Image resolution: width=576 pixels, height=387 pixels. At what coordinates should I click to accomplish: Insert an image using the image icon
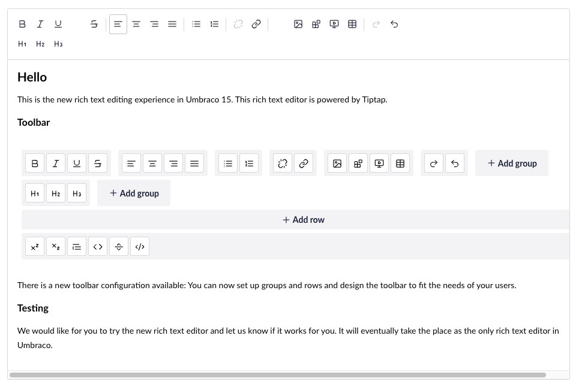tap(298, 24)
